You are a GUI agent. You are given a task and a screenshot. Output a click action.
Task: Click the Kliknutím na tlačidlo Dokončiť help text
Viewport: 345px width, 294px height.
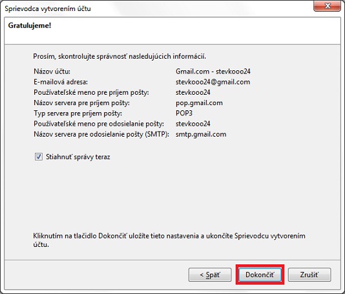[x=169, y=240]
